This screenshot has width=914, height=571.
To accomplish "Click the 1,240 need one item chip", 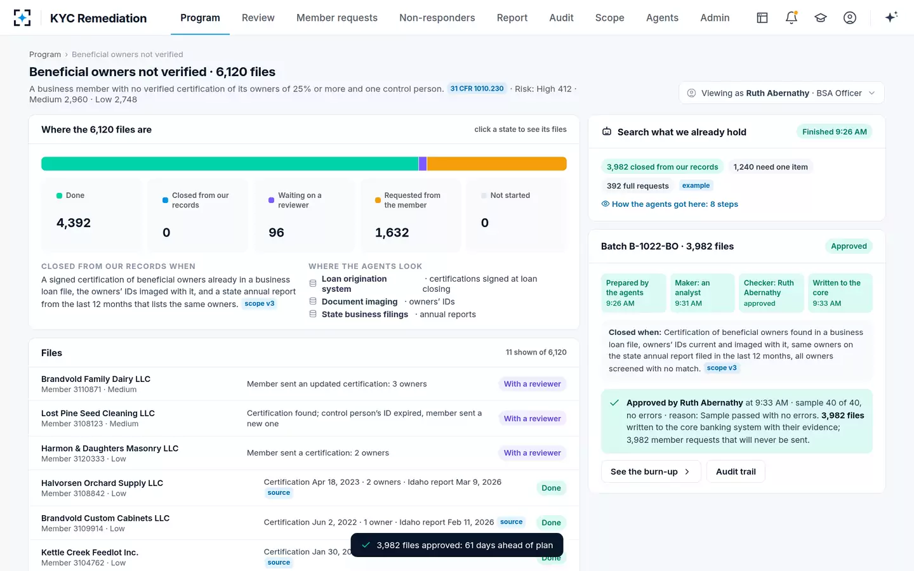I will 771,167.
